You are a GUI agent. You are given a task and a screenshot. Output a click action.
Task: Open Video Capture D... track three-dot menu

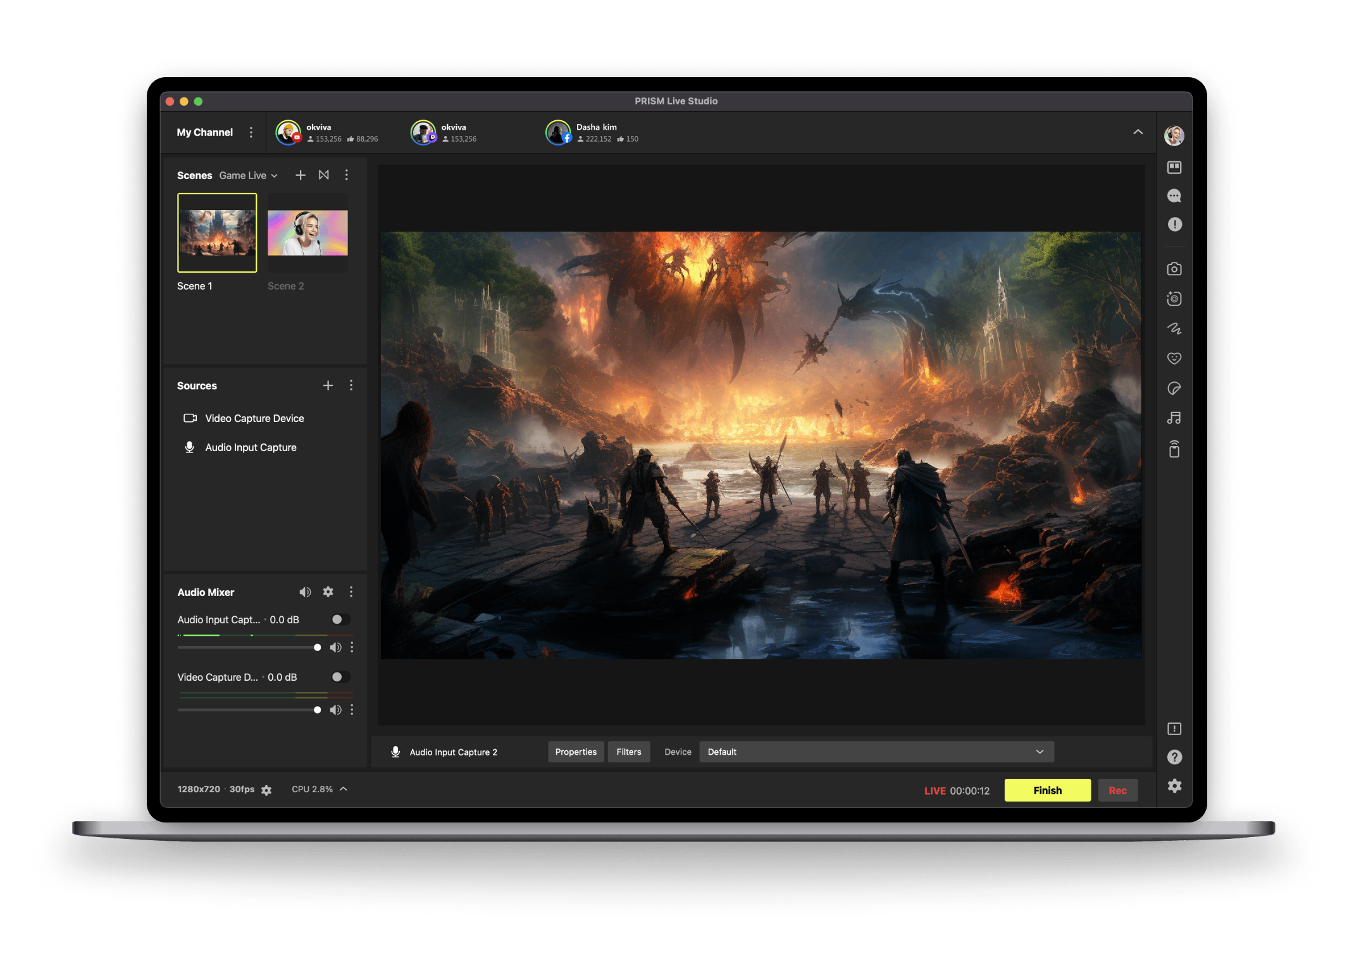352,710
